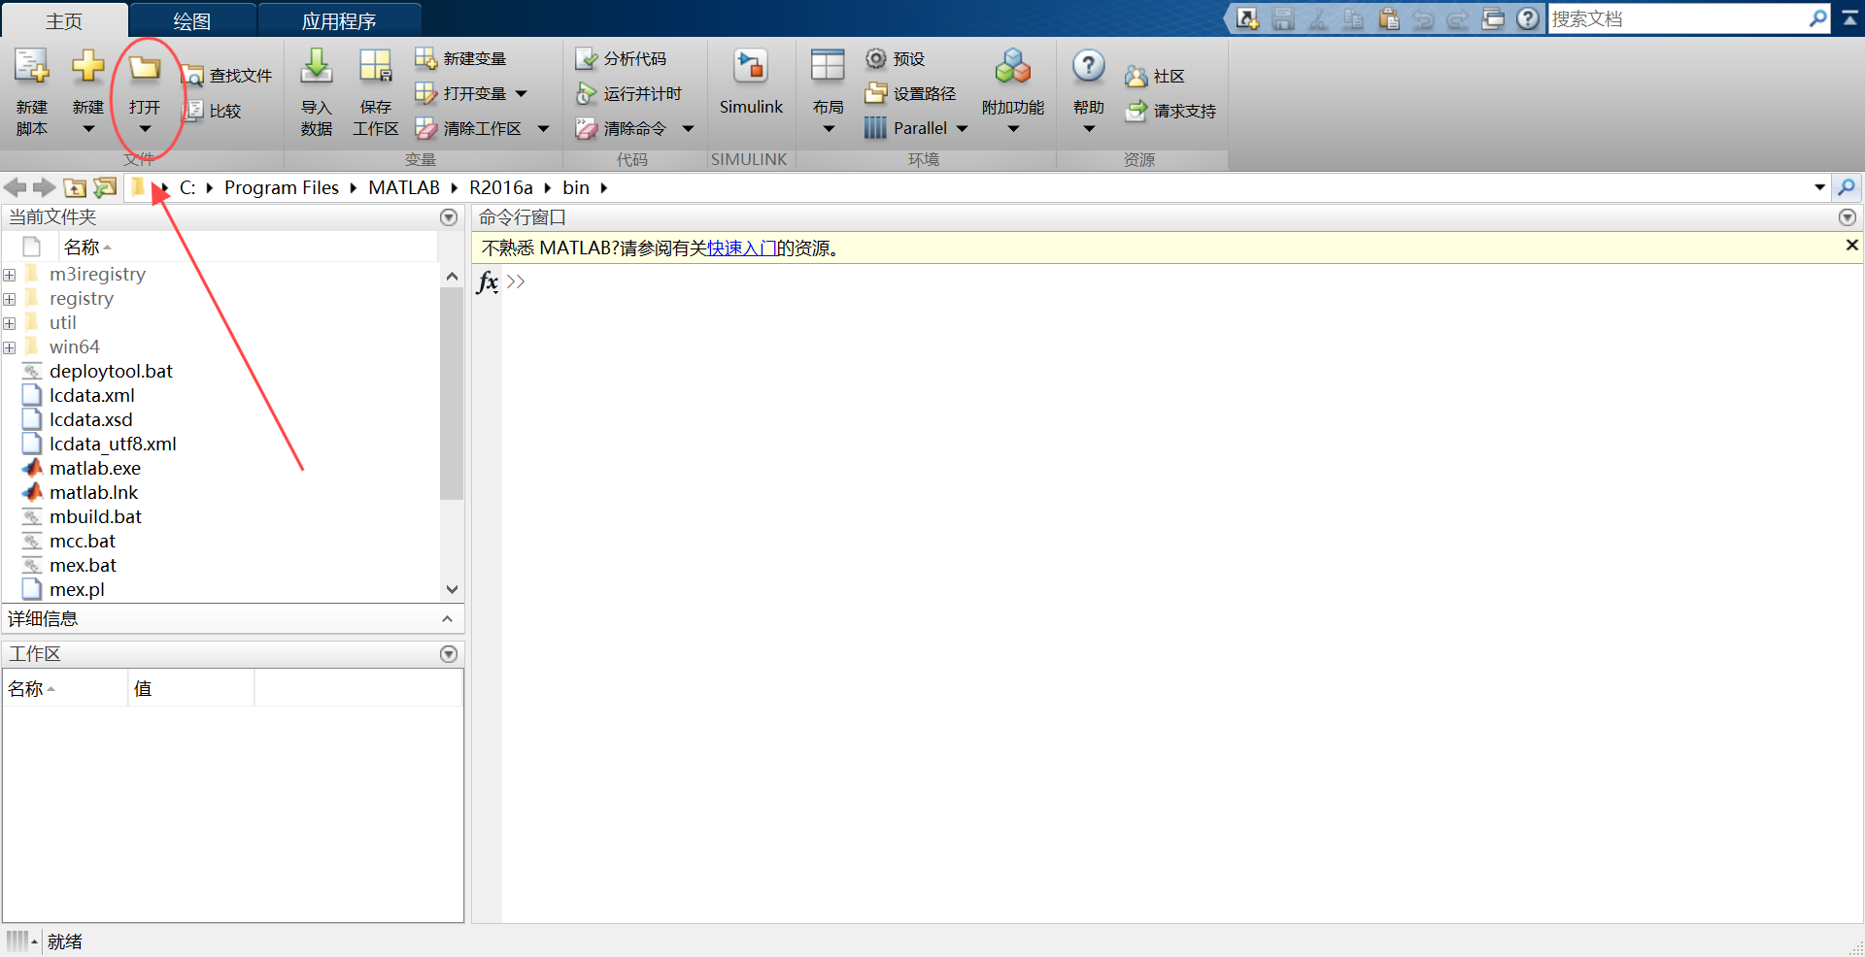Click the 打开 (Open) folder icon
This screenshot has width=1865, height=957.
coord(145,67)
